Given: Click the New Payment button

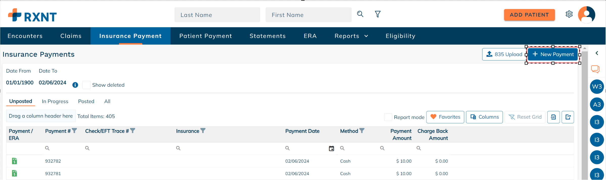Looking at the screenshot, I should 553,54.
